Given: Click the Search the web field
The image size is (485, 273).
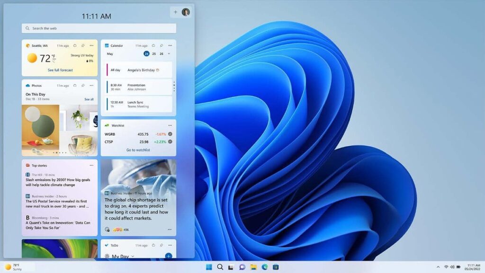Looking at the screenshot, I should pyautogui.click(x=98, y=28).
